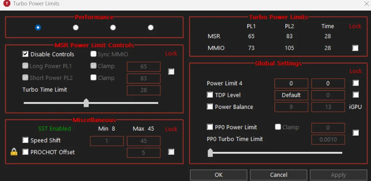The image size is (371, 181).
Task: Click the TDP Level numeric field showing 0
Action: tap(328, 95)
